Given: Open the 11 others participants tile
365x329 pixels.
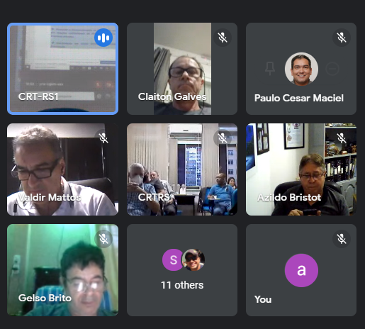Looking at the screenshot, I should pyautogui.click(x=182, y=270).
